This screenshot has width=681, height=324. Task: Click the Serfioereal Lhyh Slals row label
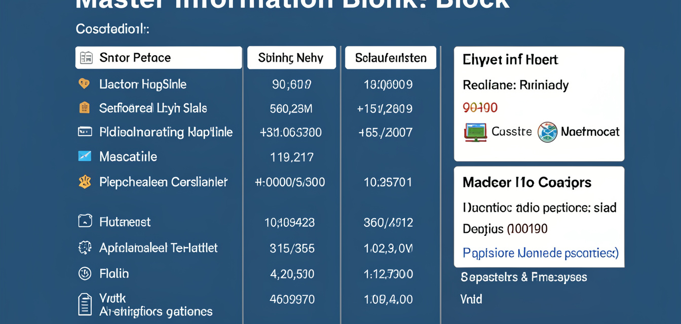click(x=153, y=108)
